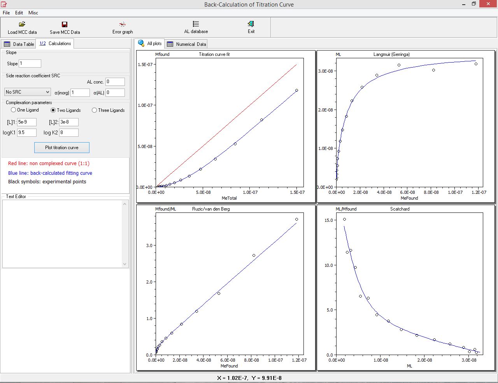
Task: Click the Load MCC data folder icon
Action: [x=22, y=24]
